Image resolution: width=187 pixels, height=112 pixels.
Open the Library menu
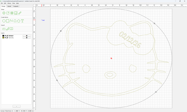coord(9,3)
